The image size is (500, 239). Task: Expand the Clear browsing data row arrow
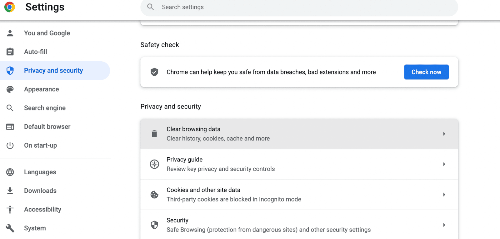coord(444,134)
